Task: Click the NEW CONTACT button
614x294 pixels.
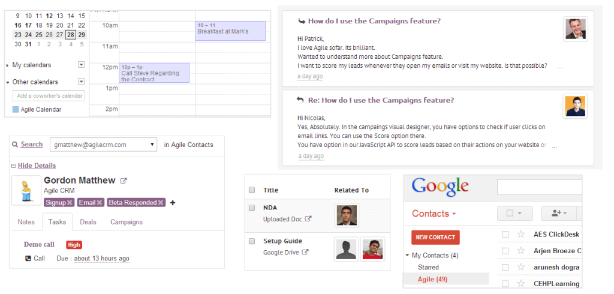Action: (435, 237)
